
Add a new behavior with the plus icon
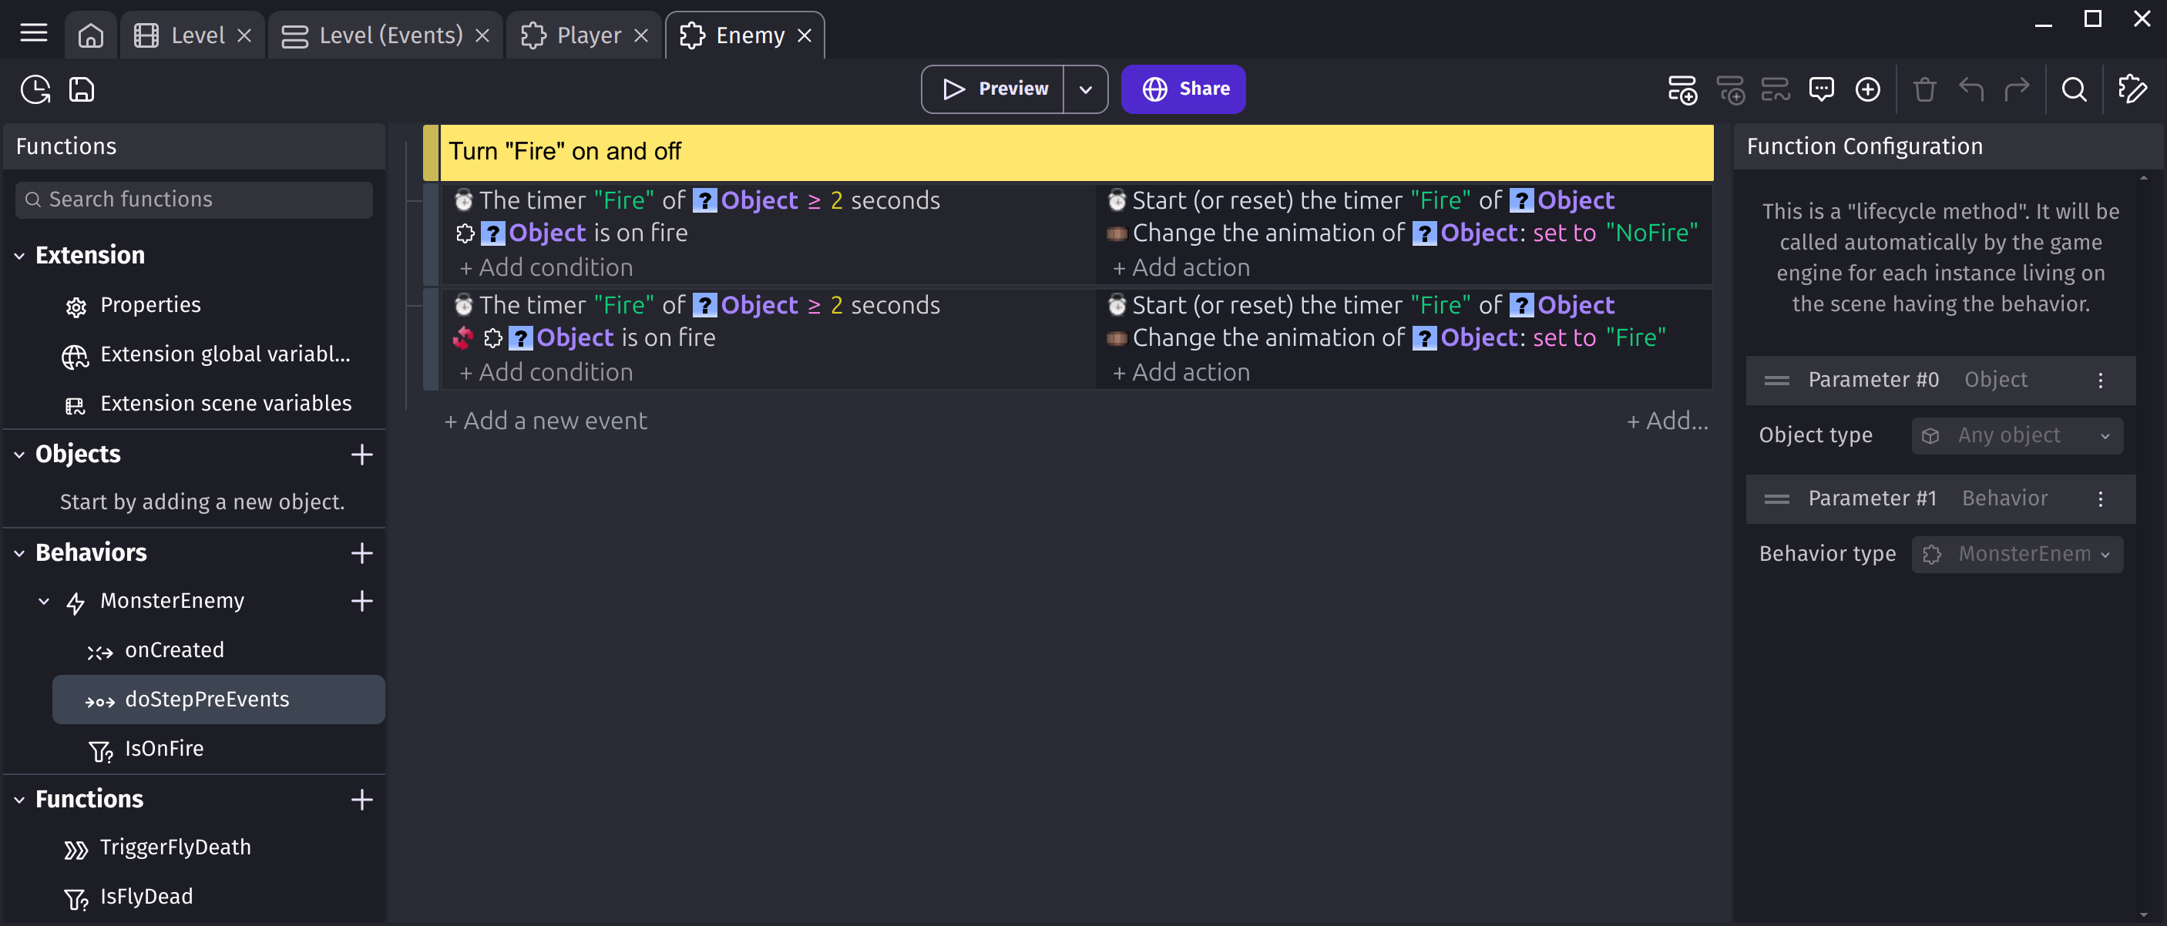click(361, 552)
